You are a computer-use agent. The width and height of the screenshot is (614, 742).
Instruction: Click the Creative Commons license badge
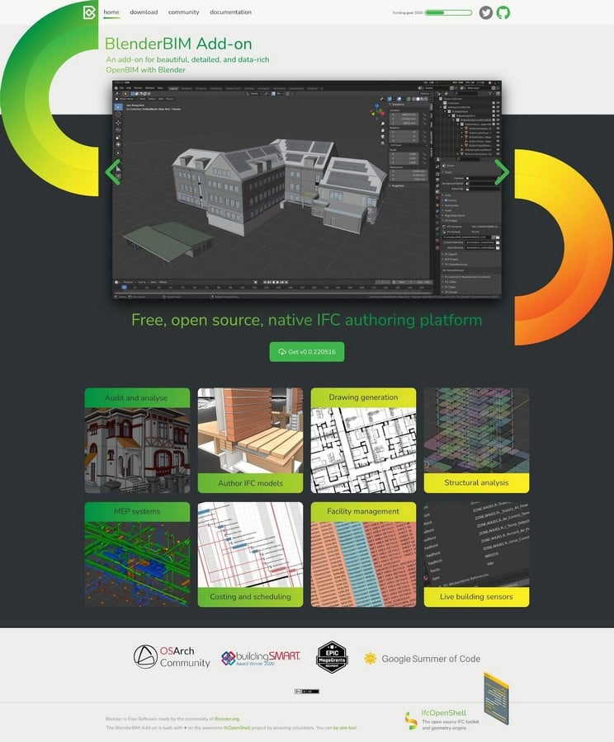[307, 692]
